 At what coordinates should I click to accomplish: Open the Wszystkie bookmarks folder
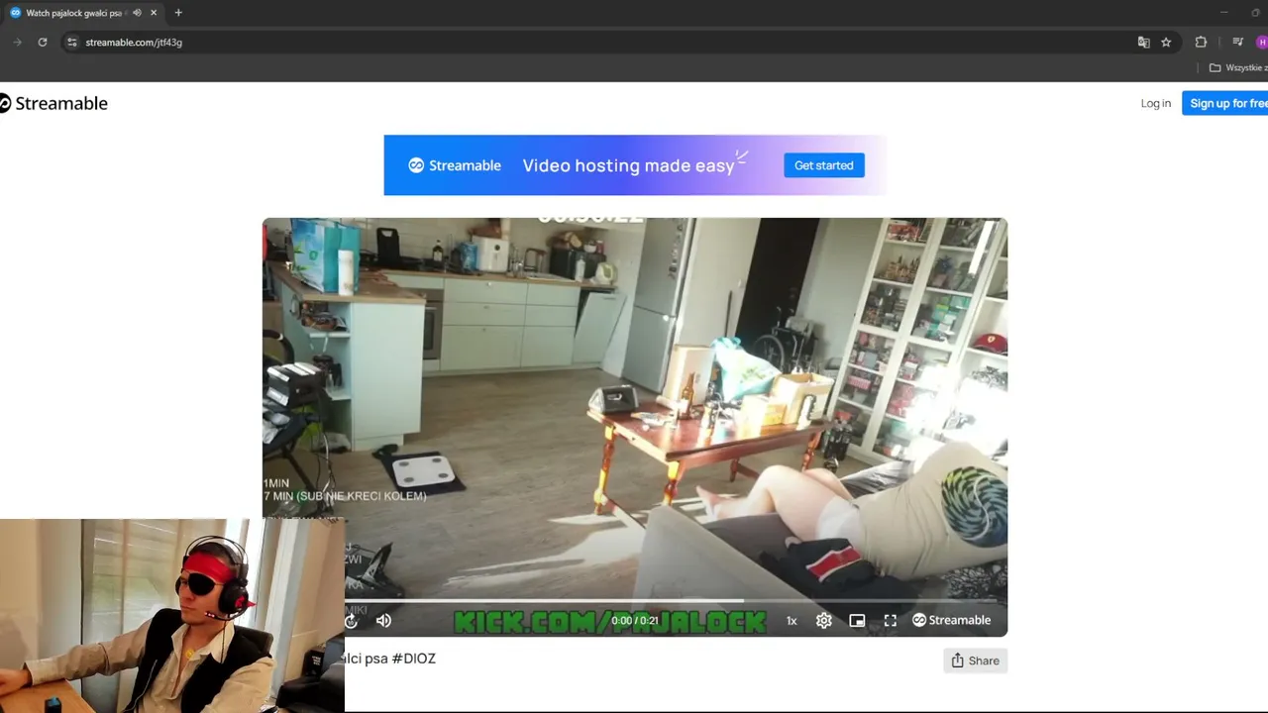click(x=1238, y=67)
